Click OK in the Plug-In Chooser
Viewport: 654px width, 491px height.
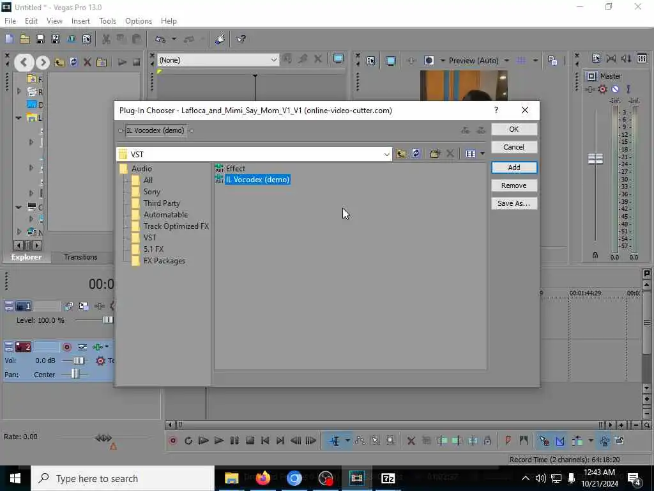tap(514, 129)
